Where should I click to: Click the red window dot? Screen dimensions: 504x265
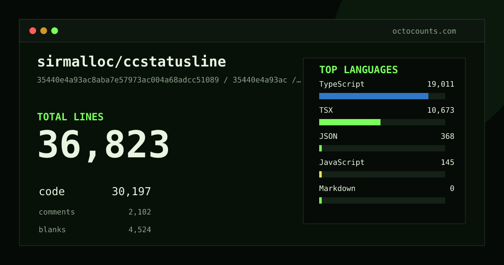click(x=33, y=31)
